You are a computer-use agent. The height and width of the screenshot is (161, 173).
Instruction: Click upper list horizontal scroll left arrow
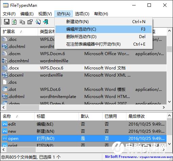3,107
